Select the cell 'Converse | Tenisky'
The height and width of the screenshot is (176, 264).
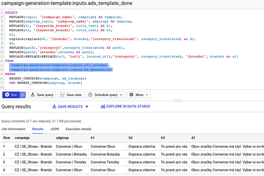pos(71,162)
